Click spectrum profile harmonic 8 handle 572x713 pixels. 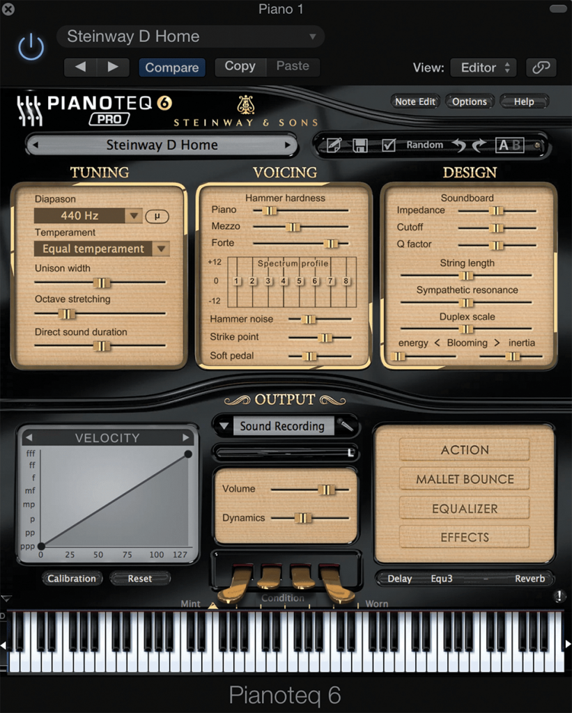(x=346, y=281)
